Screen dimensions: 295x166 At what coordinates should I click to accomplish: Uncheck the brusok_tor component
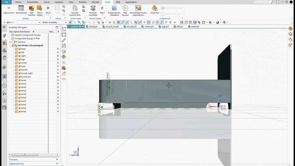coord(16,77)
